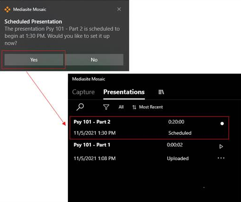Click the 0:00:02 duration value
241x202 pixels.
coord(175,145)
